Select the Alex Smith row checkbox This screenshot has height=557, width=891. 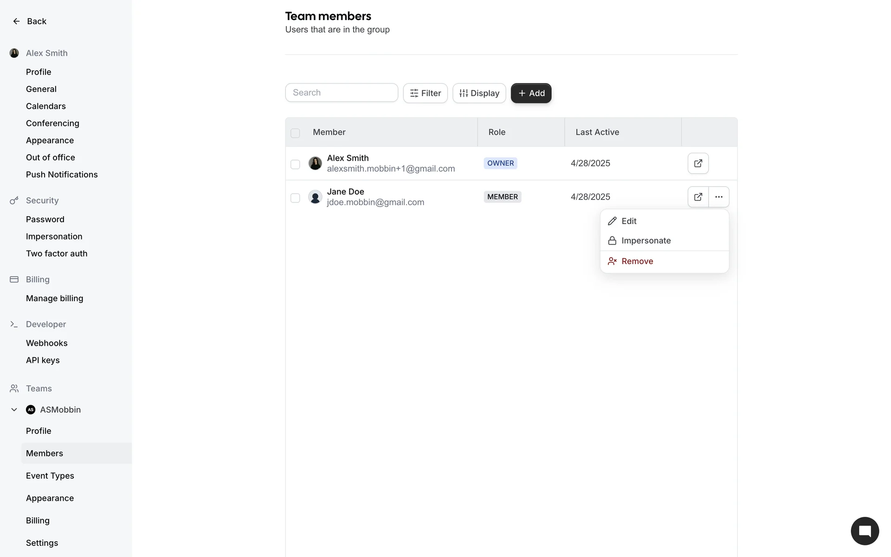point(295,164)
